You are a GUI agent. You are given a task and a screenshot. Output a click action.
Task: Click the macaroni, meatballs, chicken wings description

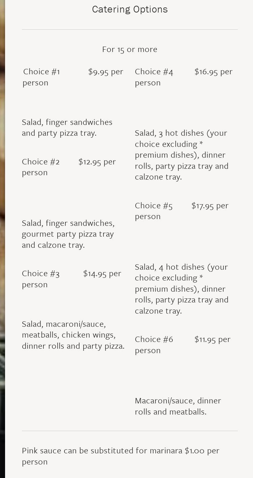tap(73, 335)
